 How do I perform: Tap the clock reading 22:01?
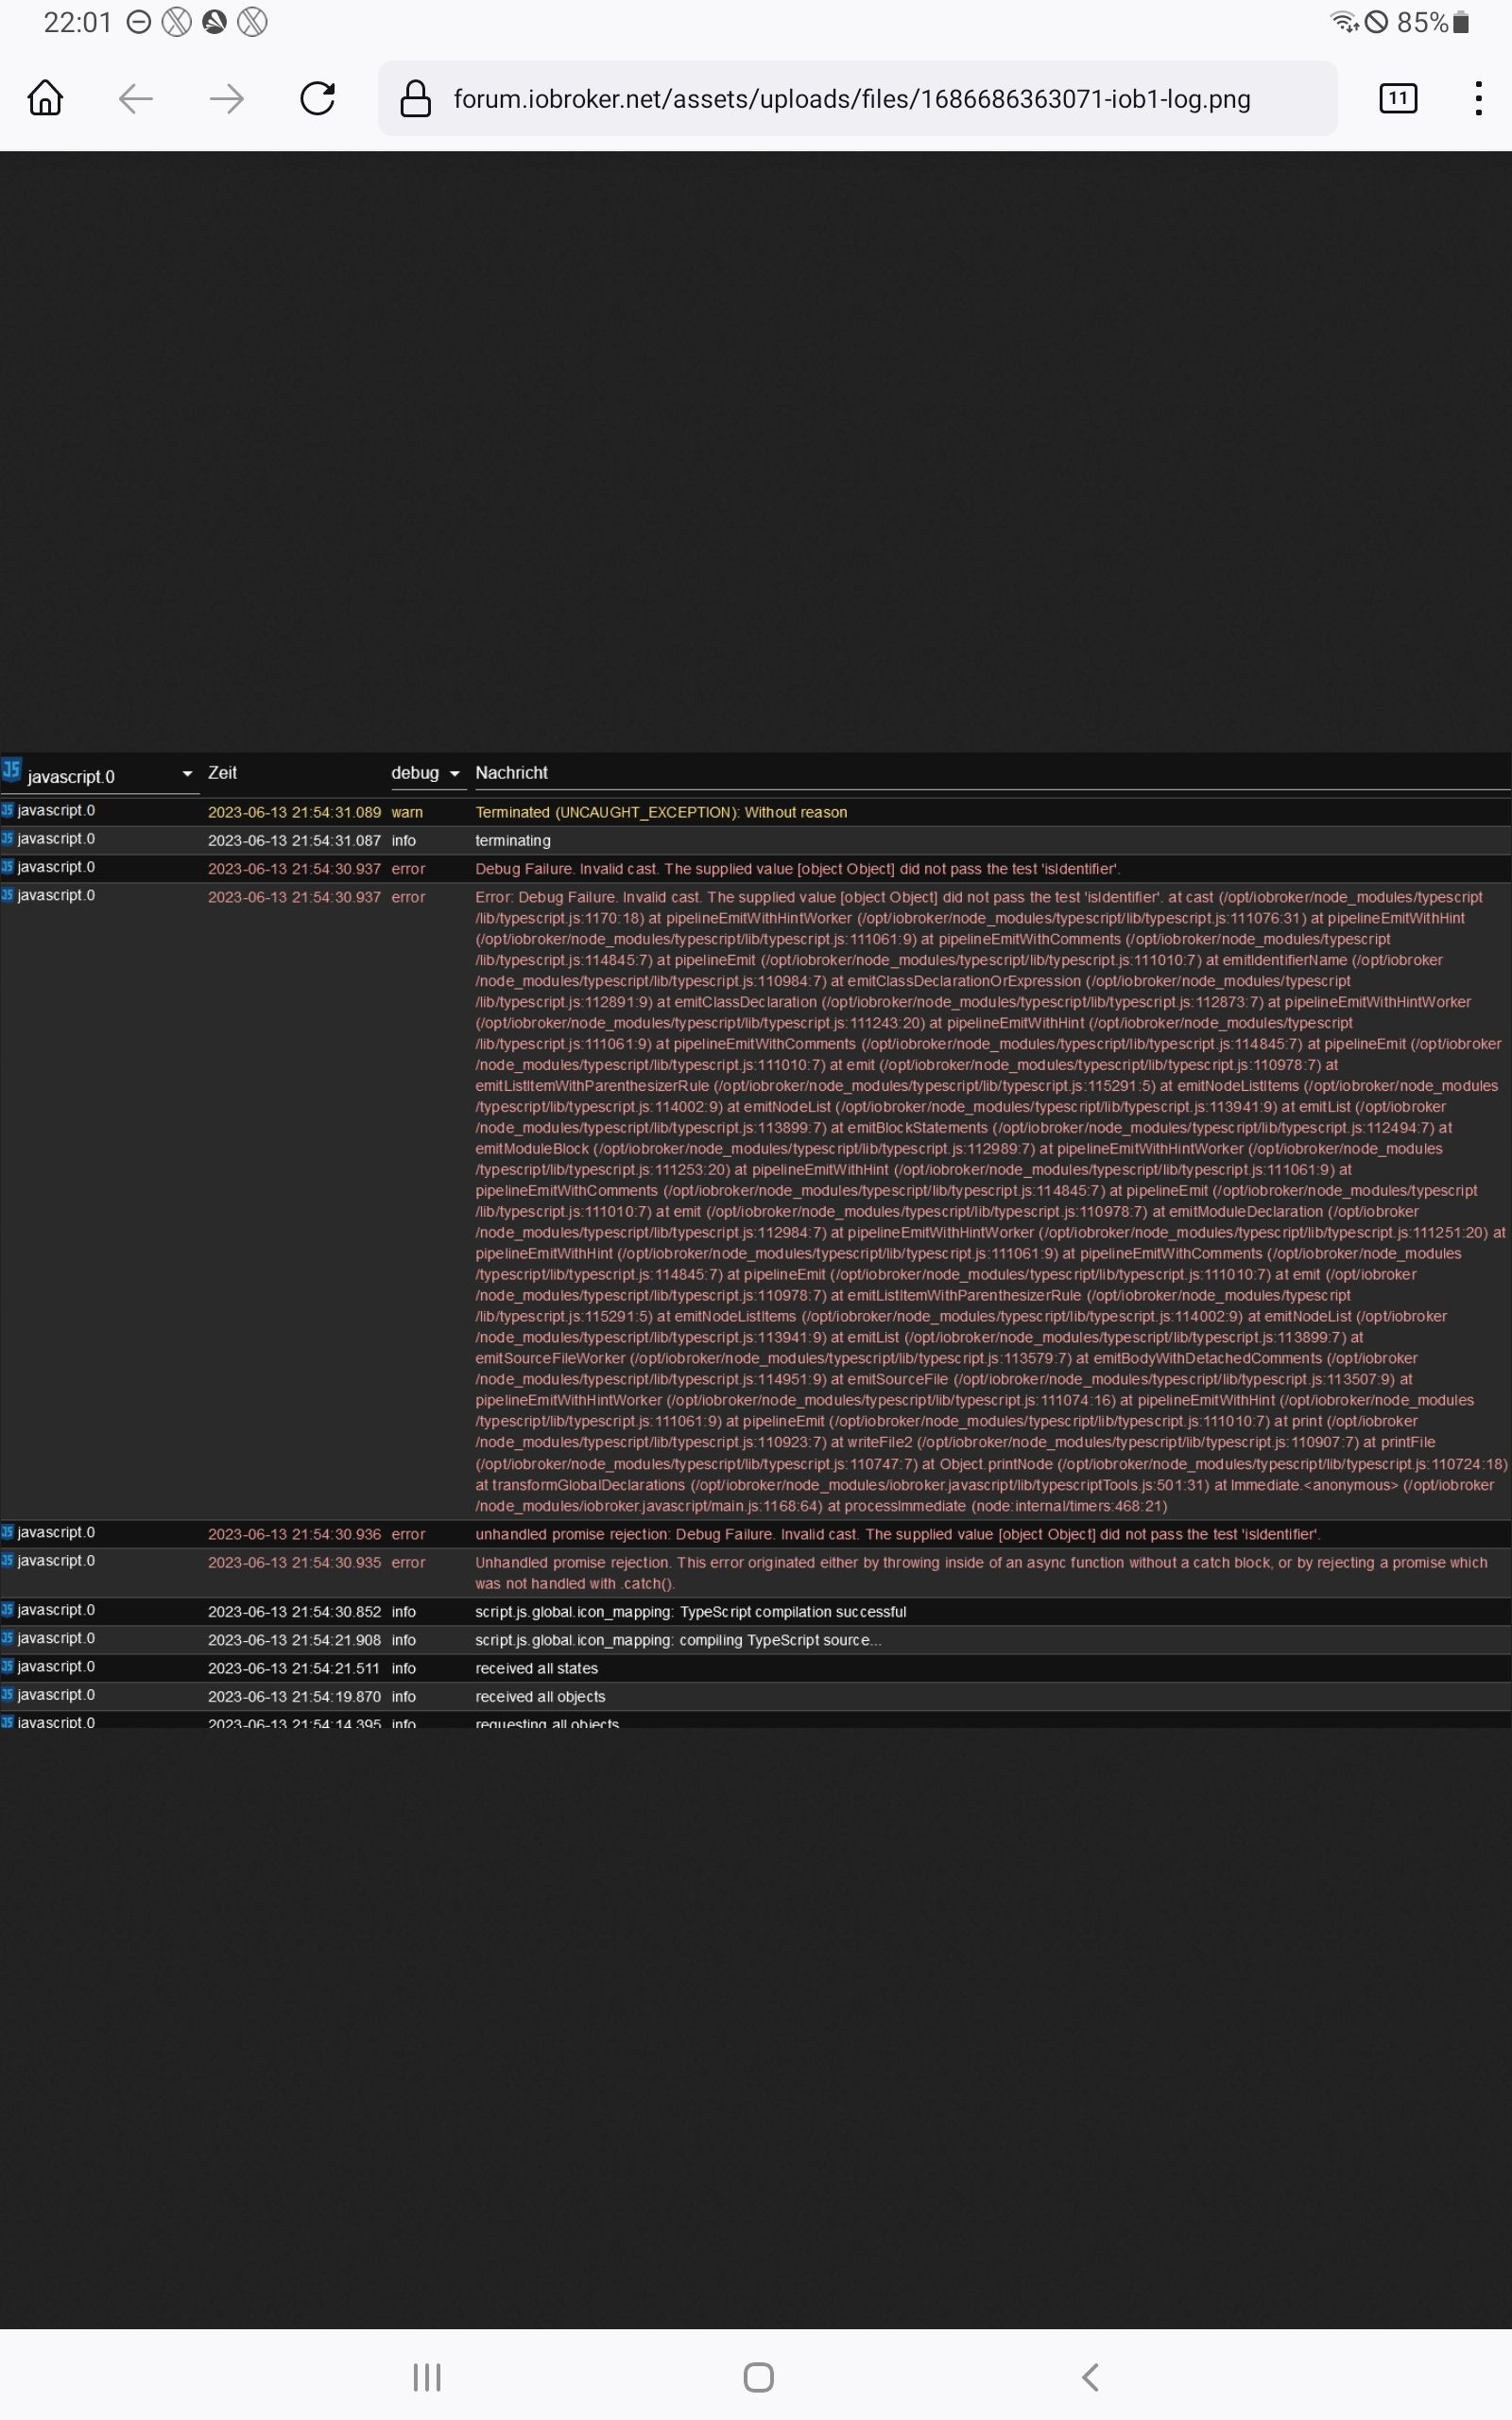(78, 22)
